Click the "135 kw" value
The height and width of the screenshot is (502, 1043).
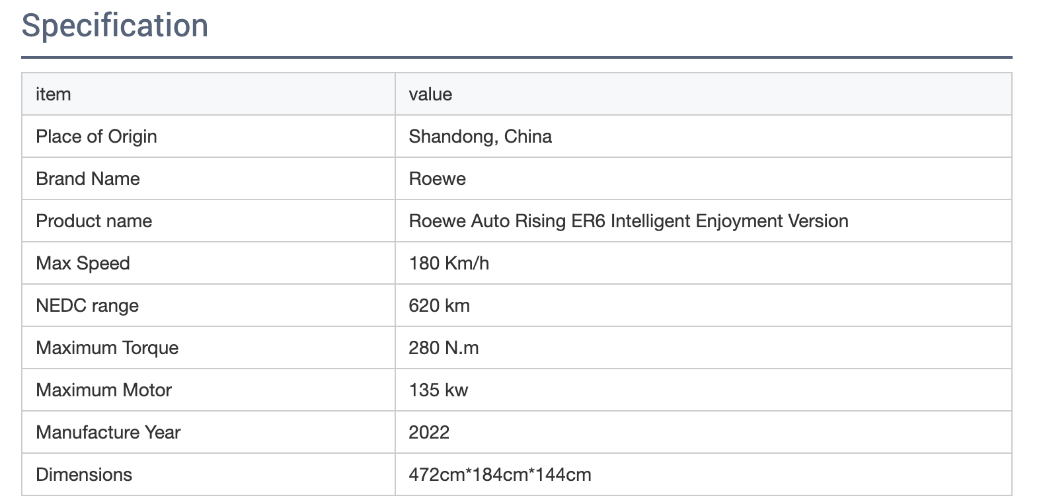(438, 390)
